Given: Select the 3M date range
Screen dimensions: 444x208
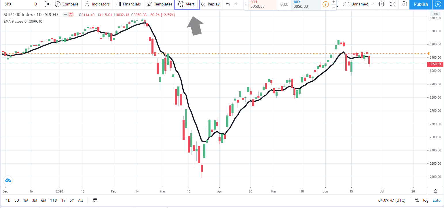Looking at the screenshot, I should (x=35, y=200).
